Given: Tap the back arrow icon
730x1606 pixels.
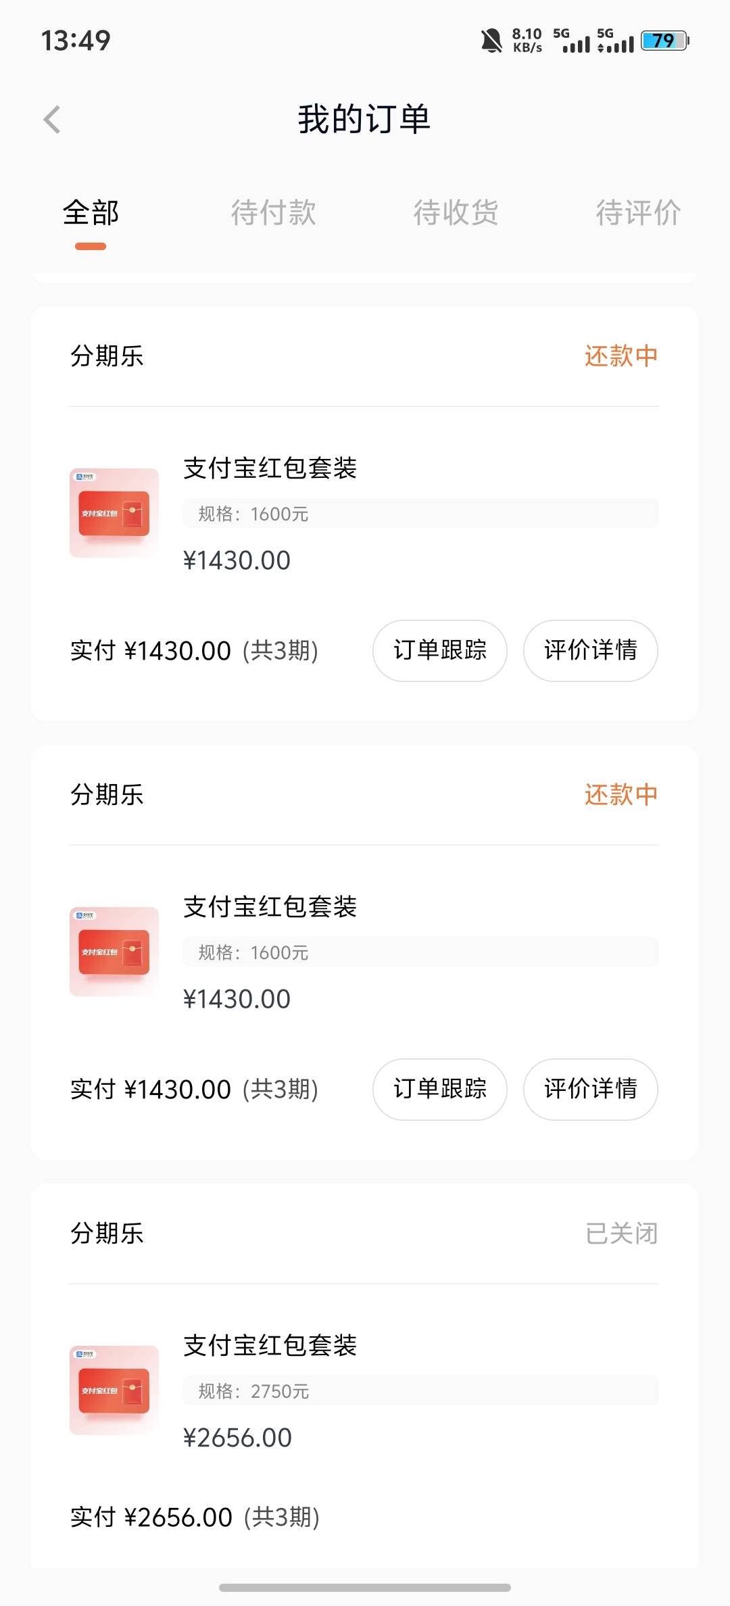Looking at the screenshot, I should click(52, 120).
